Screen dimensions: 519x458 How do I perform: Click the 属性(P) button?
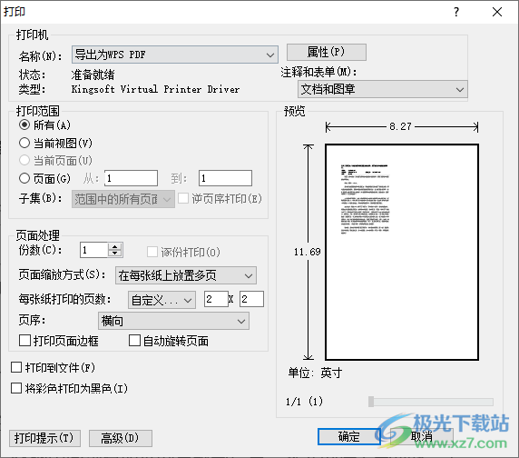pos(327,52)
